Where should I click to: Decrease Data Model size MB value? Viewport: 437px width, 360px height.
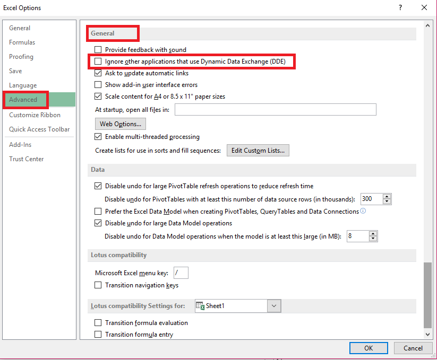click(373, 239)
